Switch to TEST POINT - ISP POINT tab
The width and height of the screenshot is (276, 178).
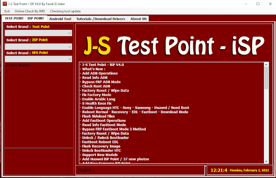tap(24, 19)
